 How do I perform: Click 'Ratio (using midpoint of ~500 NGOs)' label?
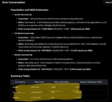tap(35, 69)
